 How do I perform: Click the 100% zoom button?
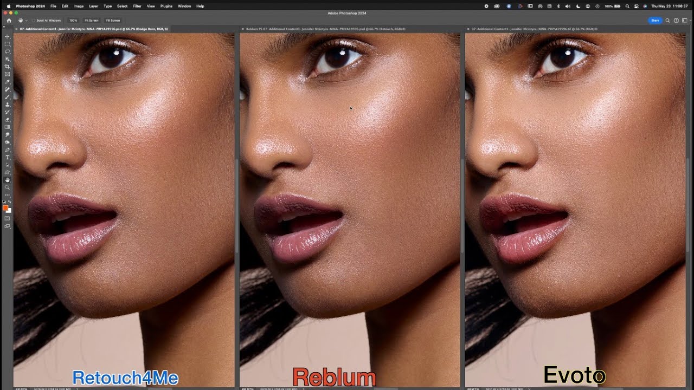coord(73,21)
